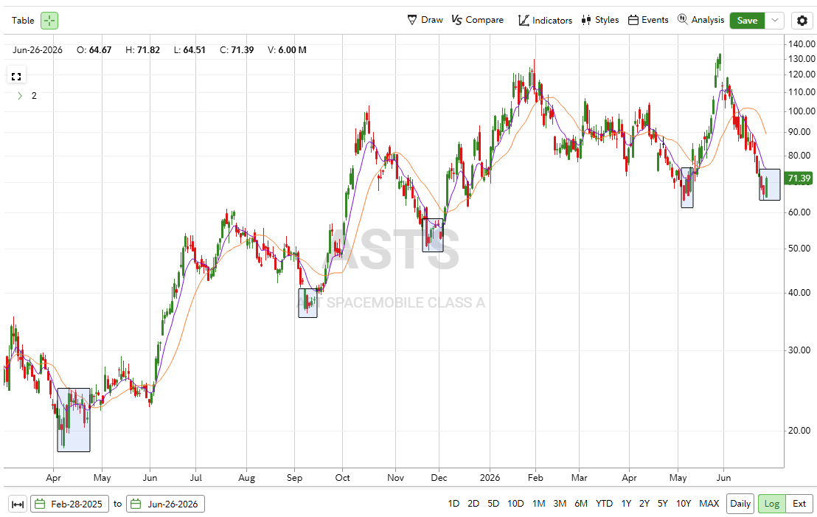This screenshot has height=517, width=817.
Task: Open the Analysis menu
Action: (700, 20)
